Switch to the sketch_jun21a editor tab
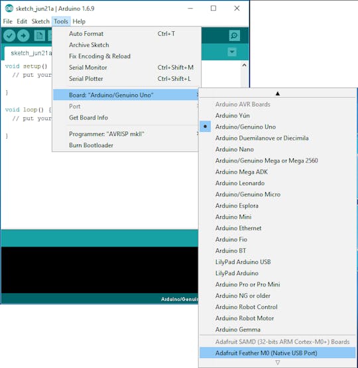The width and height of the screenshot is (358, 368). [29, 53]
